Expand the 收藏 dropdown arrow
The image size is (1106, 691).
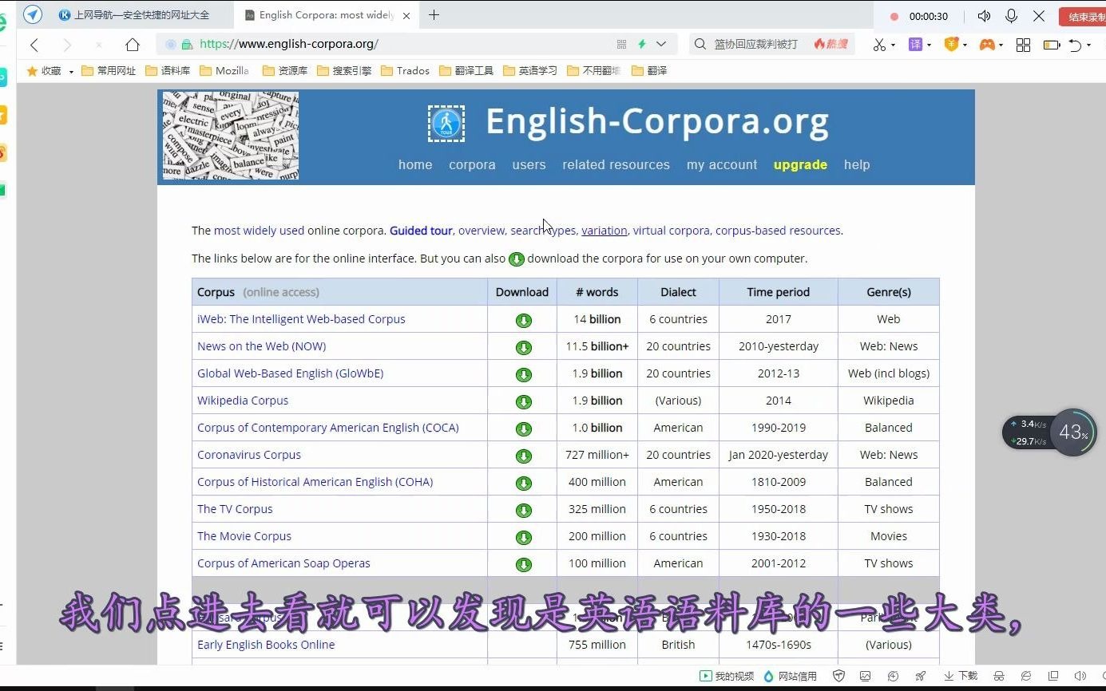[71, 72]
